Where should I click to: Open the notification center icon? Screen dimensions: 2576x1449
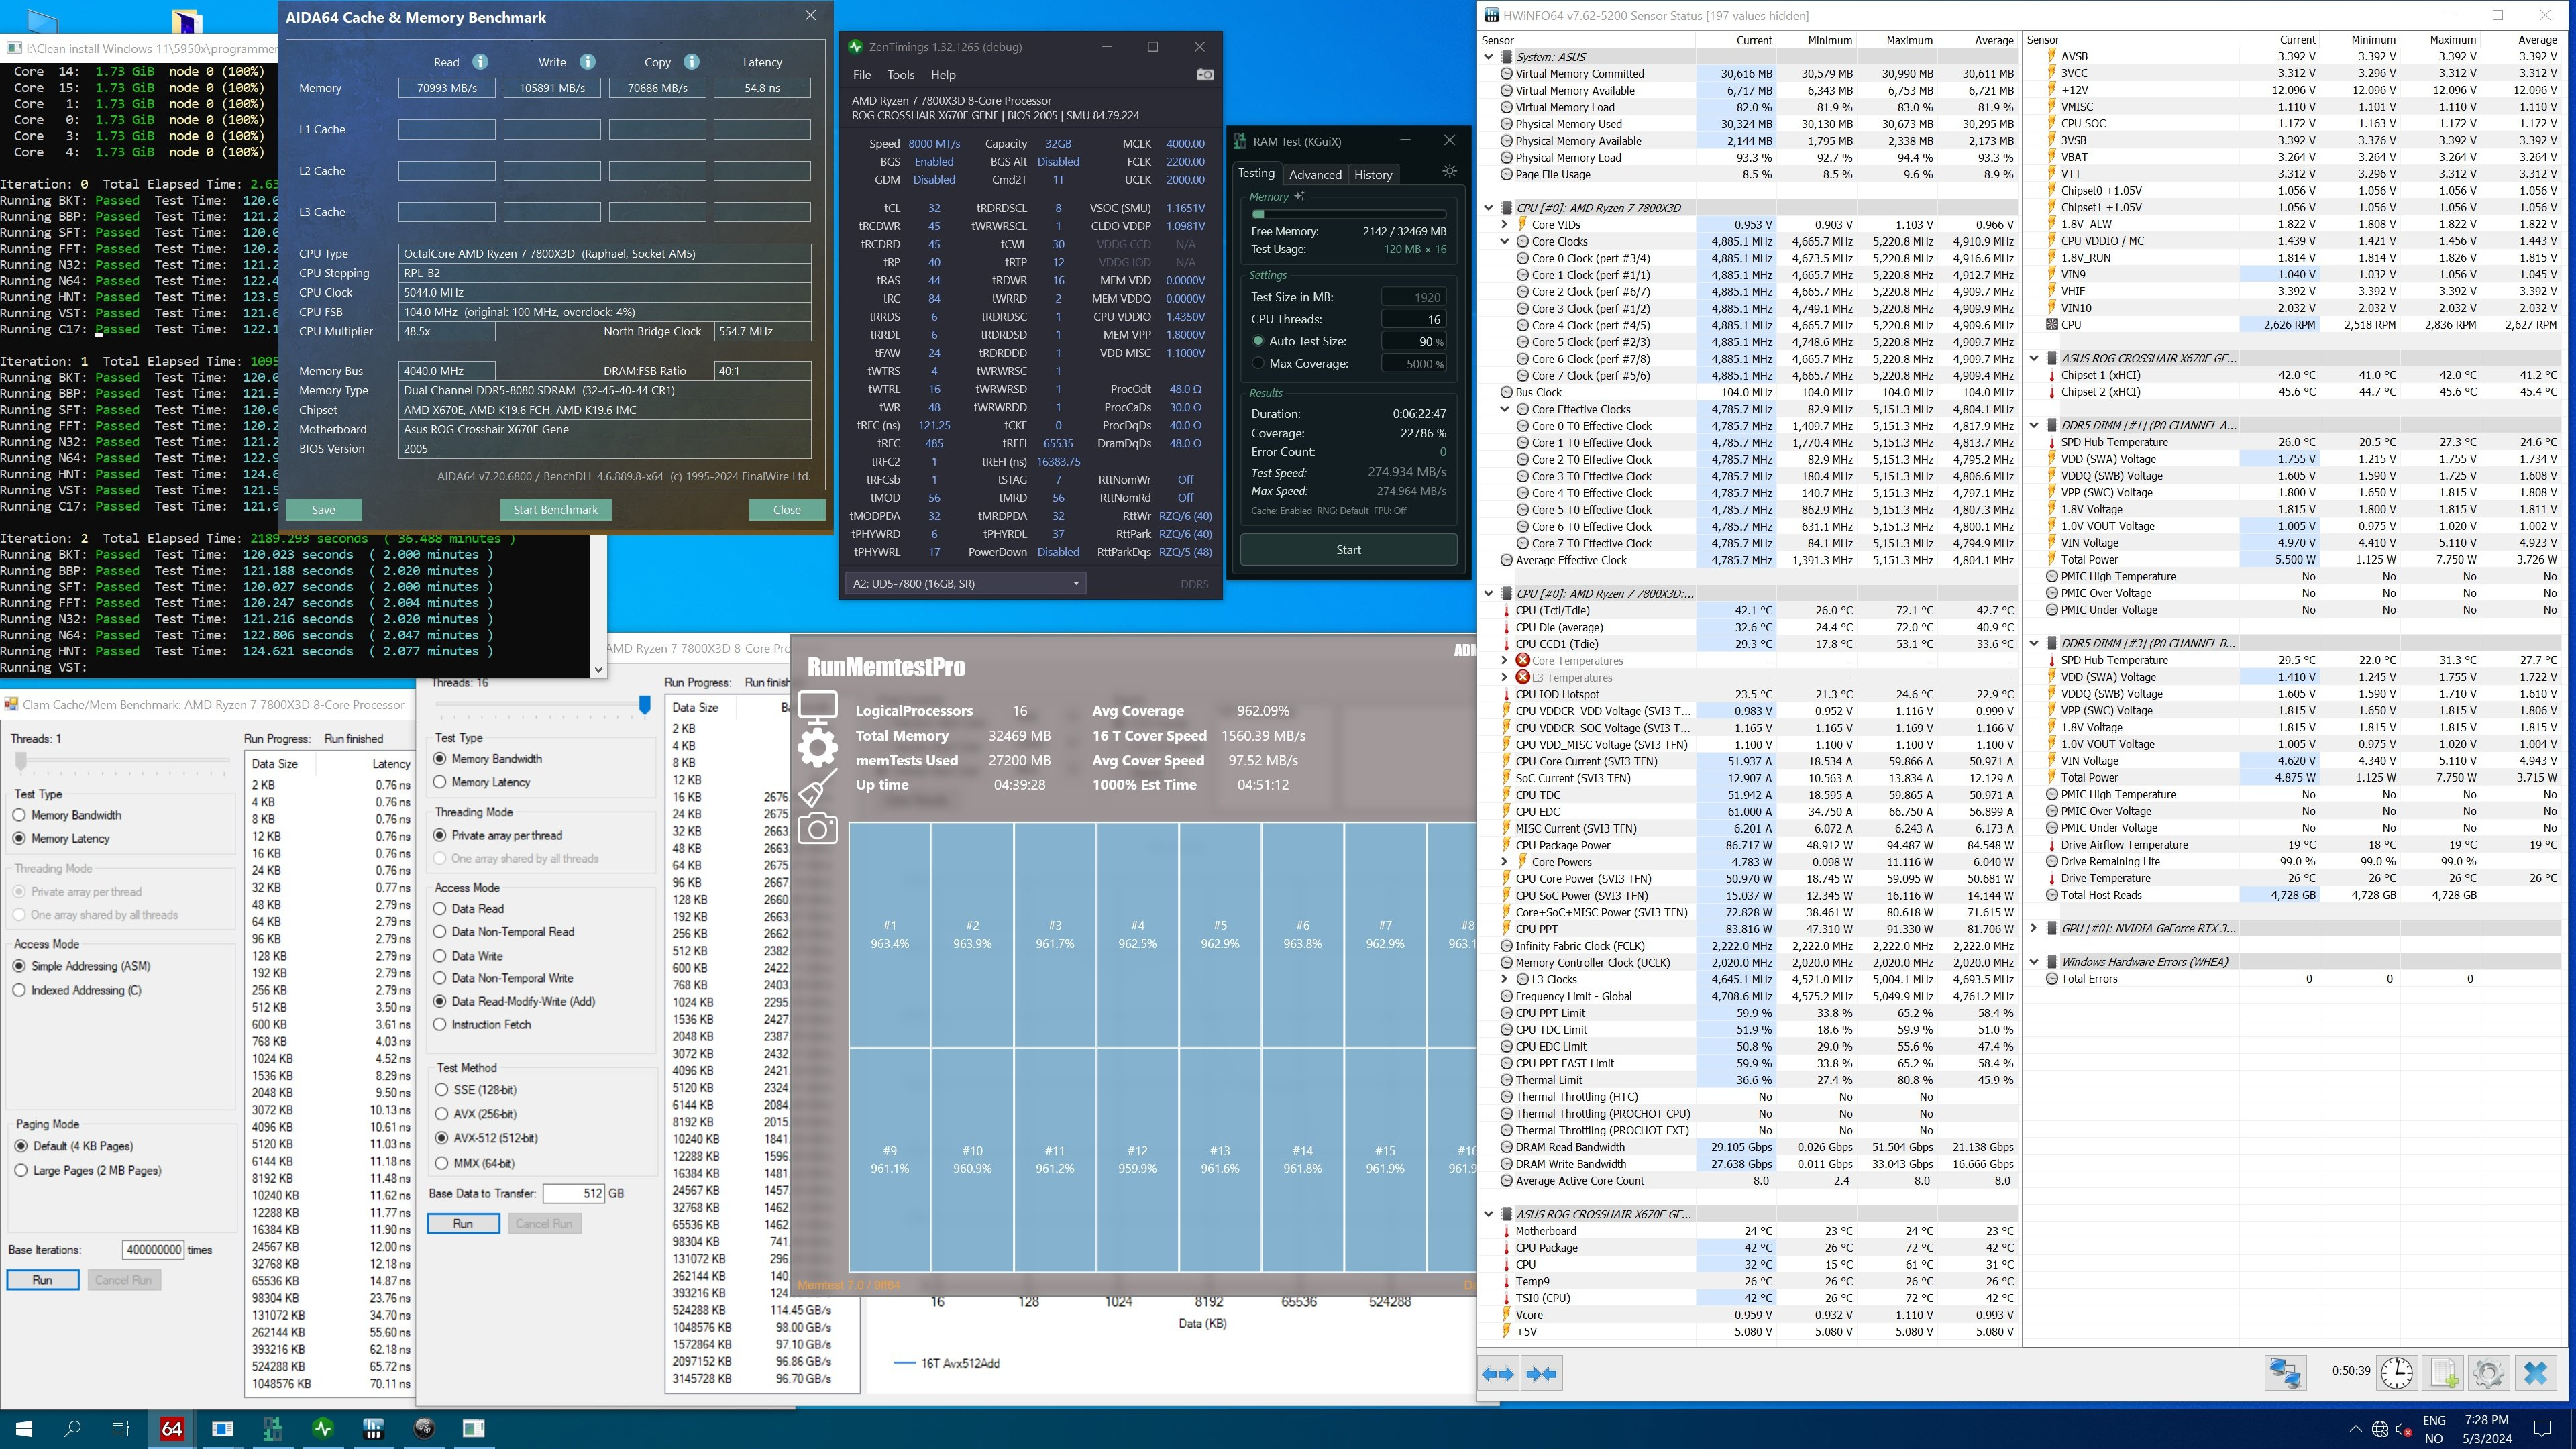pos(2543,1428)
